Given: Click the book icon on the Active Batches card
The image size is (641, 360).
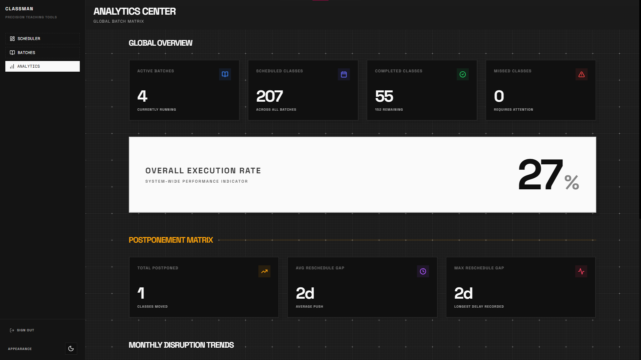Looking at the screenshot, I should click(x=225, y=74).
